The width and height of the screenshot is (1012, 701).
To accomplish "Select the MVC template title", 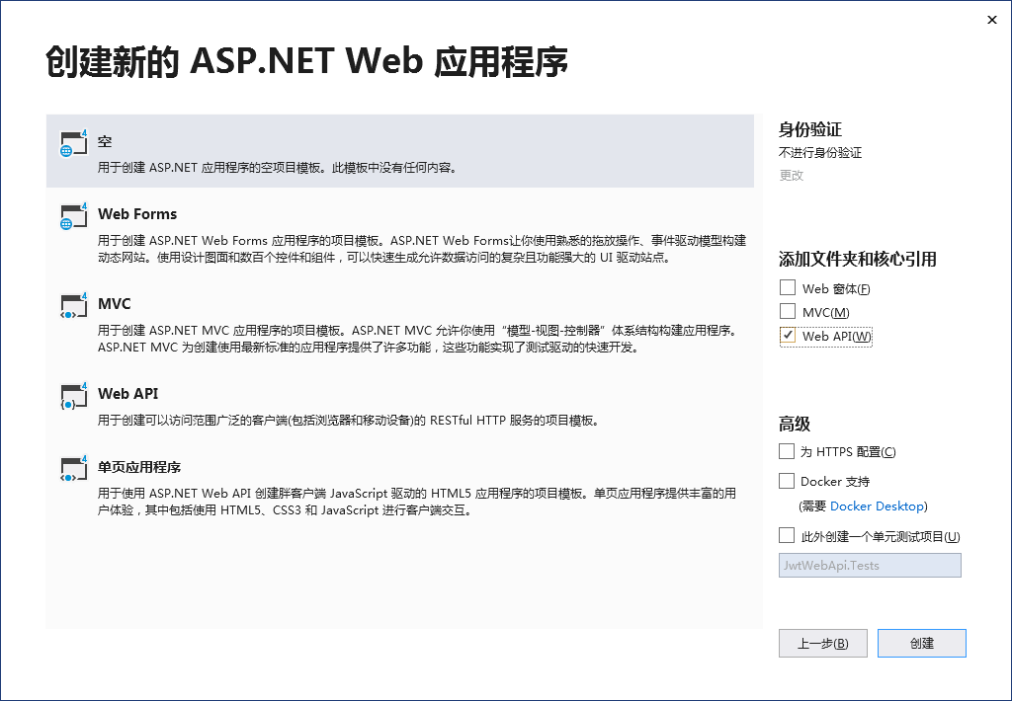I will point(115,304).
